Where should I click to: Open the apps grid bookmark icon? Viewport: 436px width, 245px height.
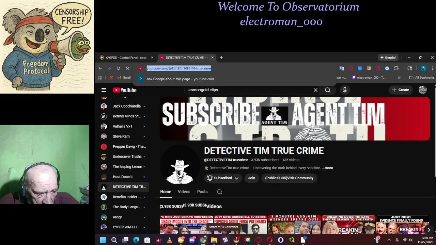click(100, 78)
